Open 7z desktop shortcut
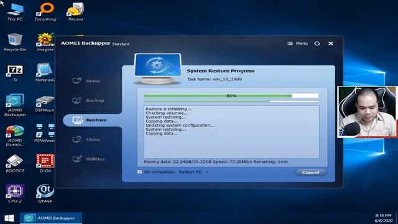The width and height of the screenshot is (398, 224). pyautogui.click(x=15, y=73)
